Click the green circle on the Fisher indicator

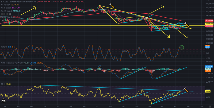[x=182, y=47]
